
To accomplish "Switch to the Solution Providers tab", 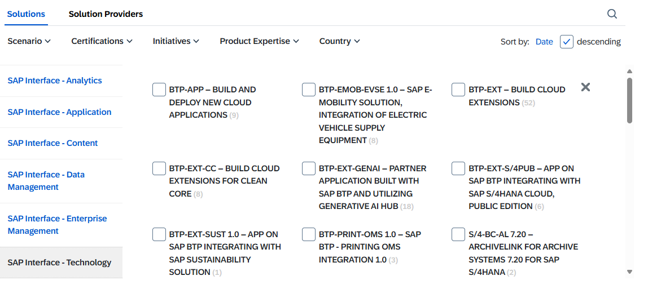I will click(x=106, y=14).
